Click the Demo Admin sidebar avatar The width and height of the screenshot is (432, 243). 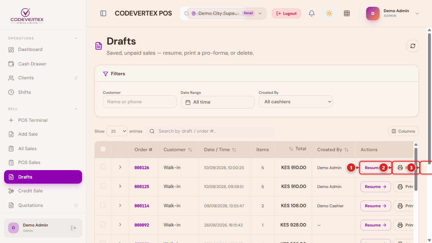click(x=13, y=228)
